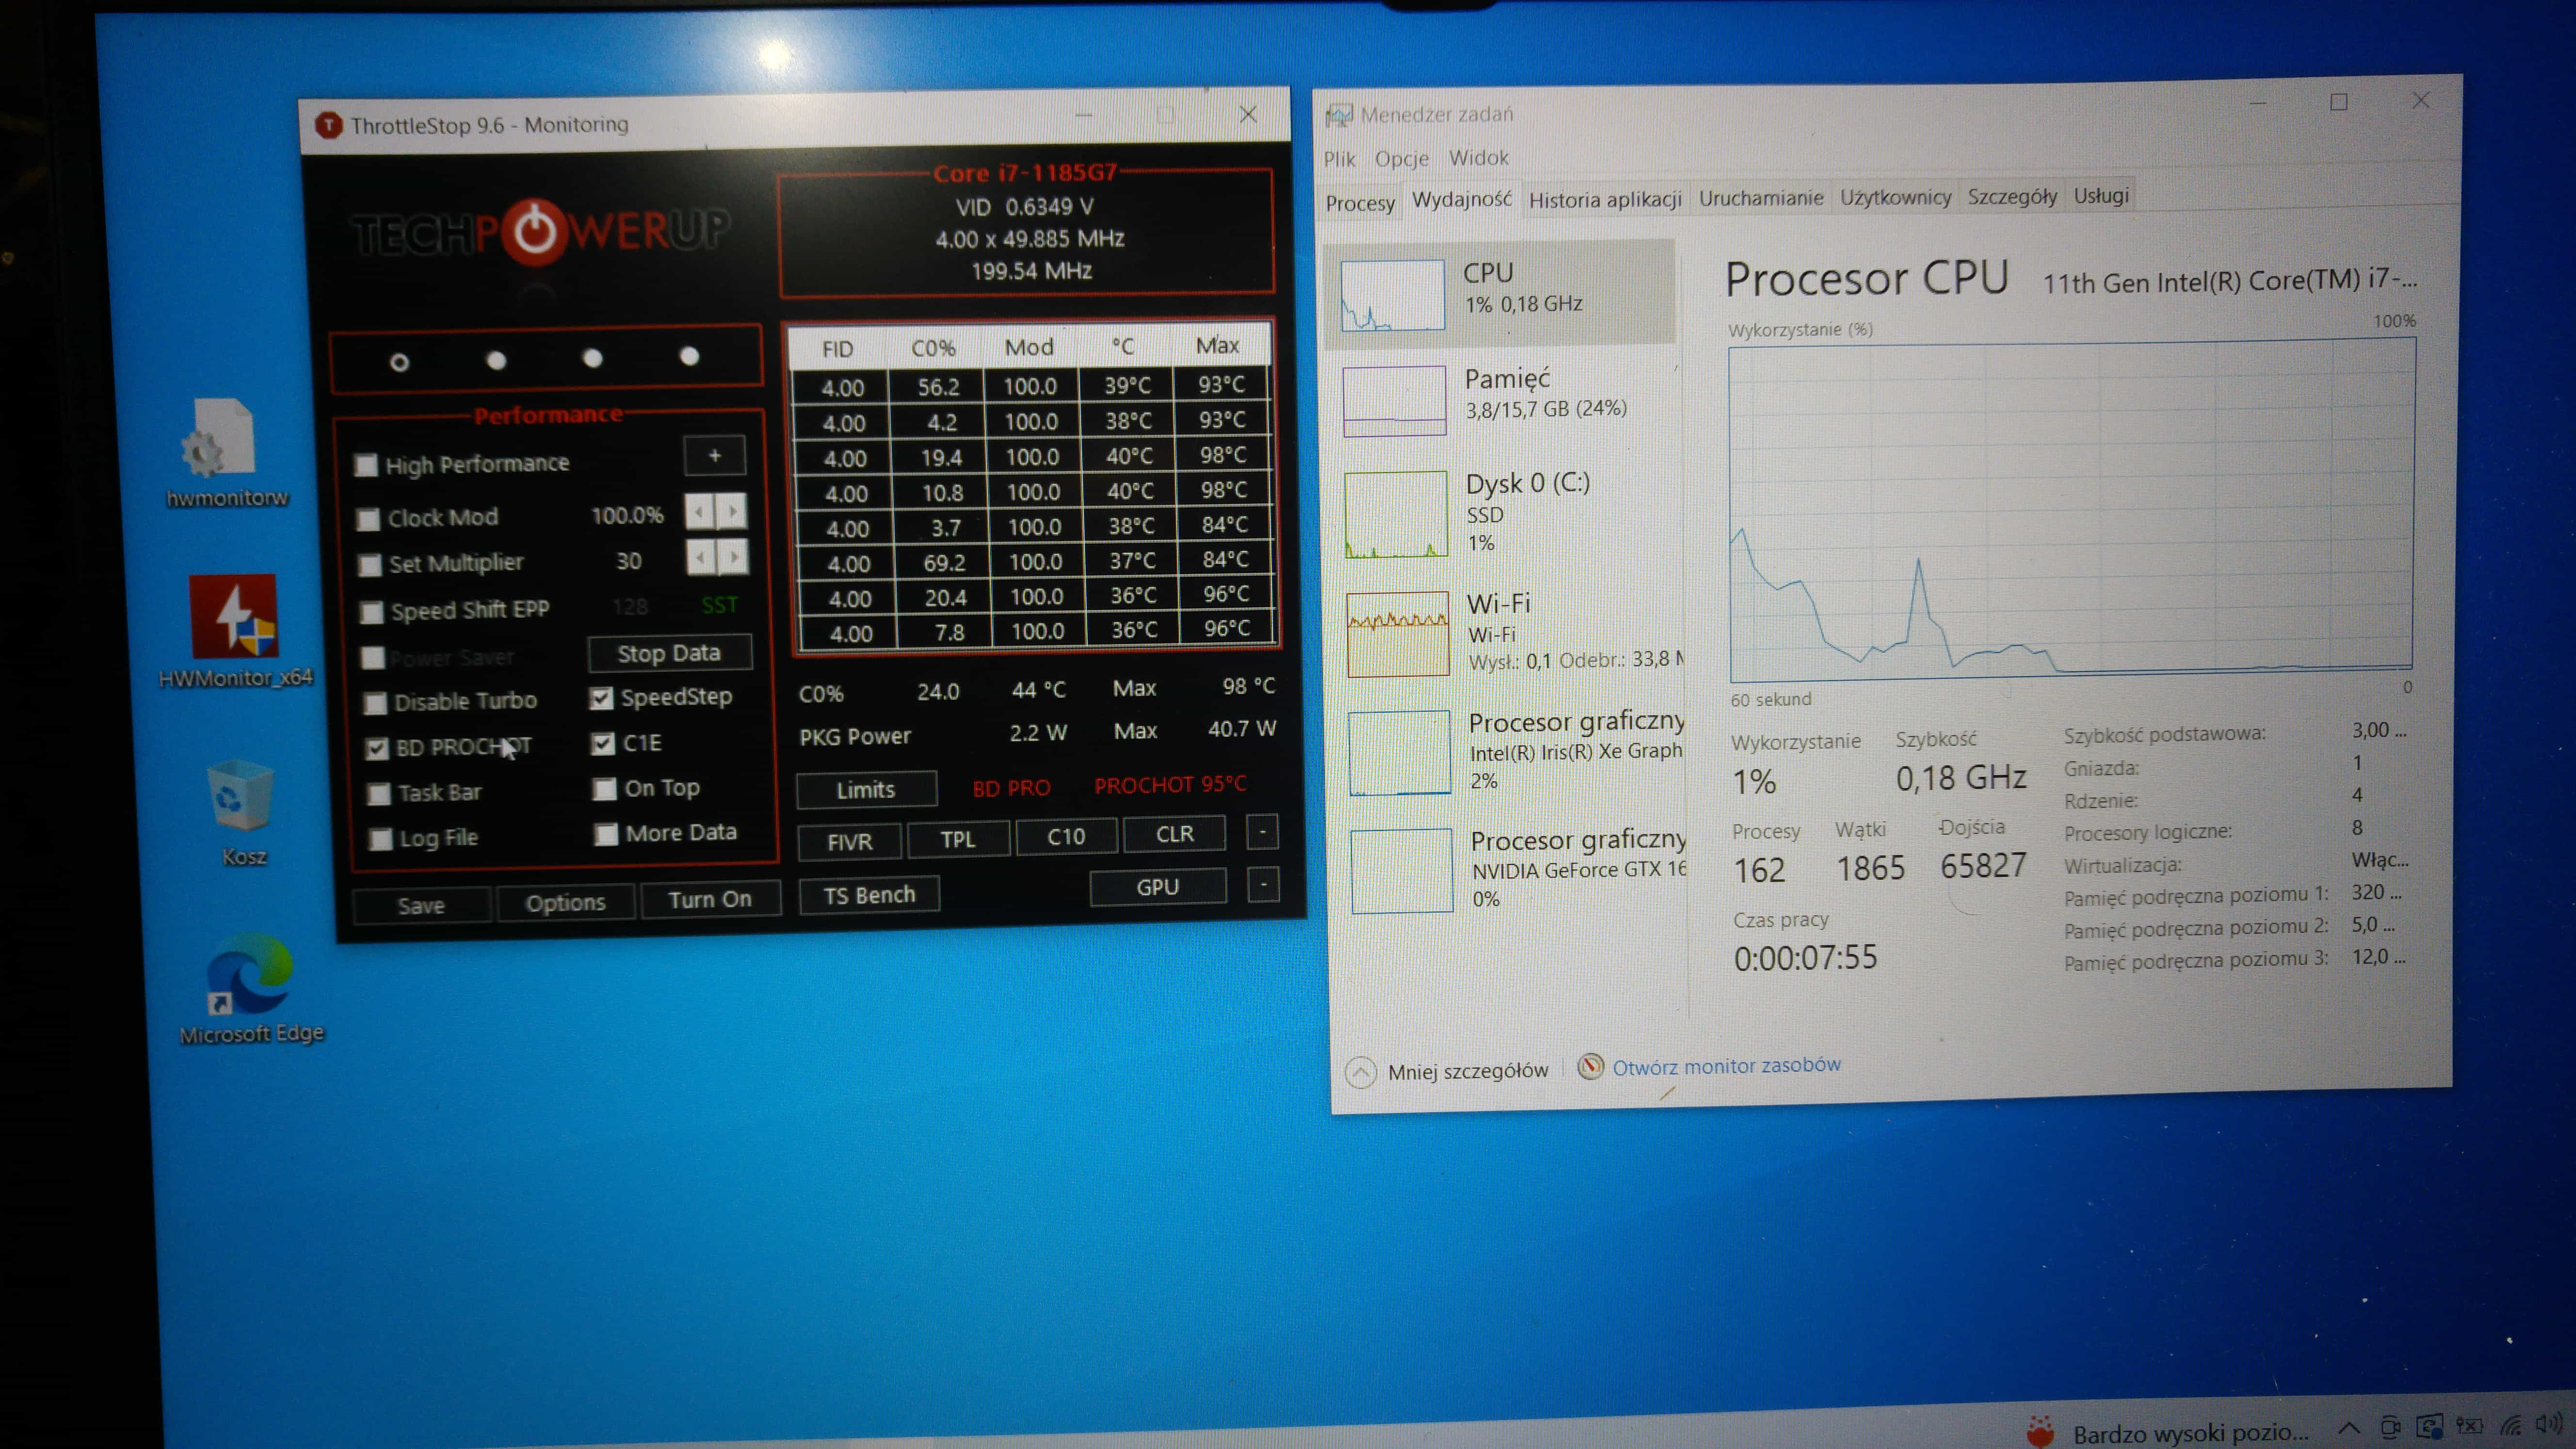The width and height of the screenshot is (2576, 1449).
Task: Click the Menedżer zadań title bar icon
Action: (x=1338, y=116)
